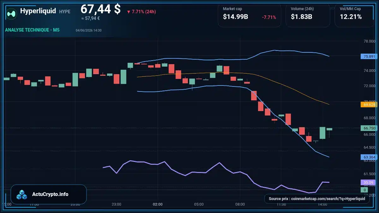Click the 12.21% ratio value
This screenshot has width=379, height=213.
coord(351,17)
